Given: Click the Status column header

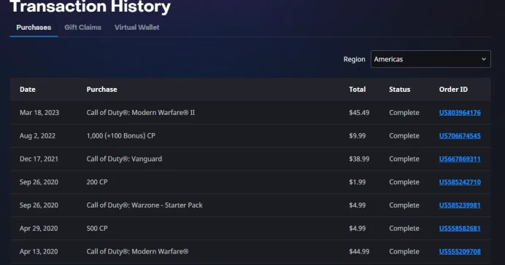Looking at the screenshot, I should (x=399, y=90).
